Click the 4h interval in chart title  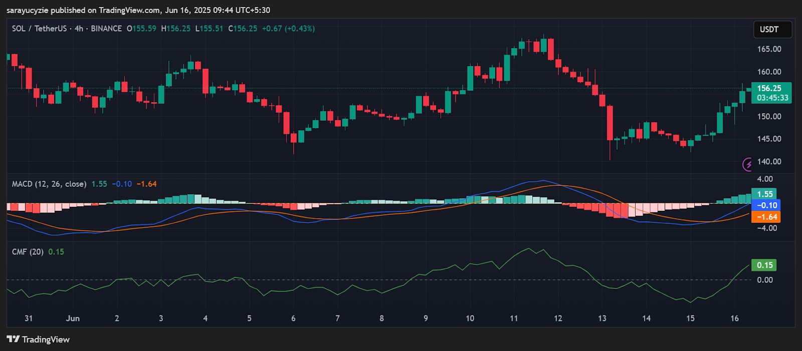[79, 29]
